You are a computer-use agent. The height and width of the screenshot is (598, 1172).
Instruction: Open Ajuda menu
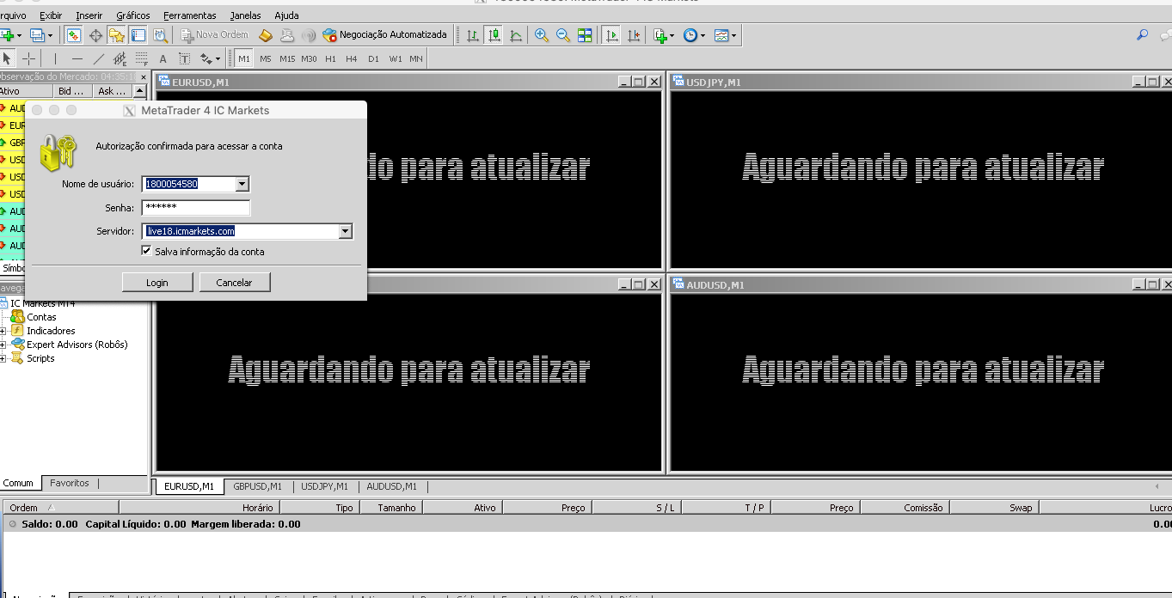[x=286, y=15]
